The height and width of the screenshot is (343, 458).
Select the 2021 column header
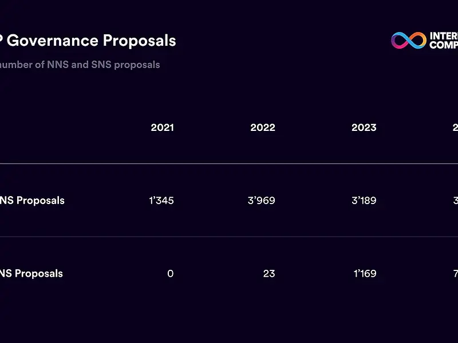click(162, 127)
